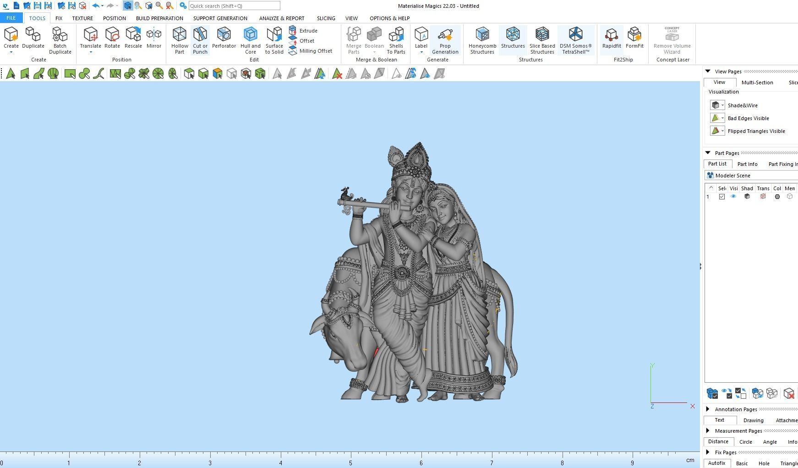Open DSM Somos TetraShell tool
The width and height of the screenshot is (798, 468).
click(576, 40)
